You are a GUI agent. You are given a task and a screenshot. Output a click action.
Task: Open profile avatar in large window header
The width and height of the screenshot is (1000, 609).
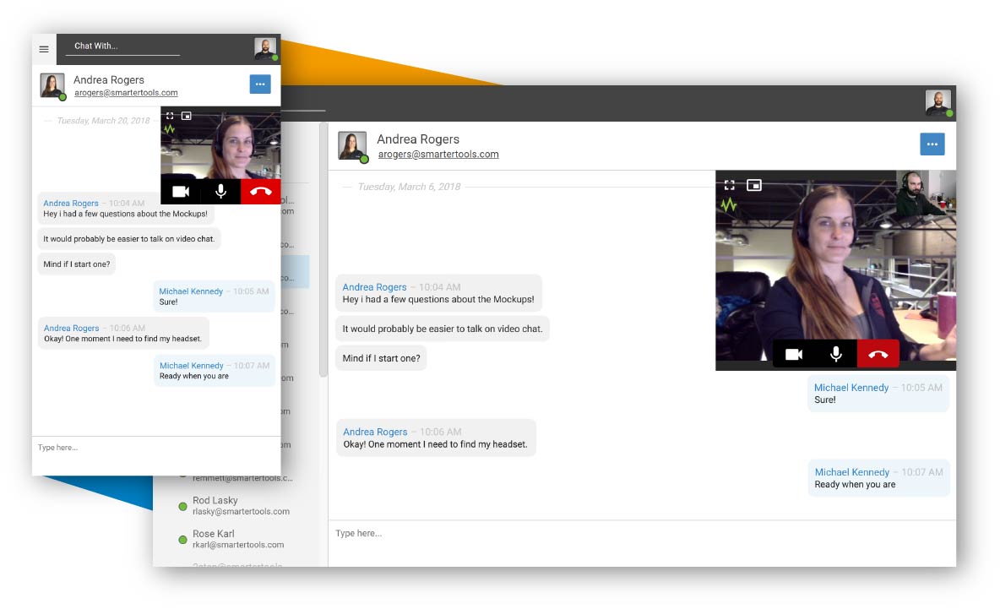938,103
